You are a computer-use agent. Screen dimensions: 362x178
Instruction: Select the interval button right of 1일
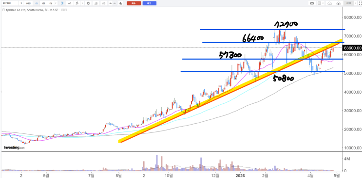[x=43, y=3]
